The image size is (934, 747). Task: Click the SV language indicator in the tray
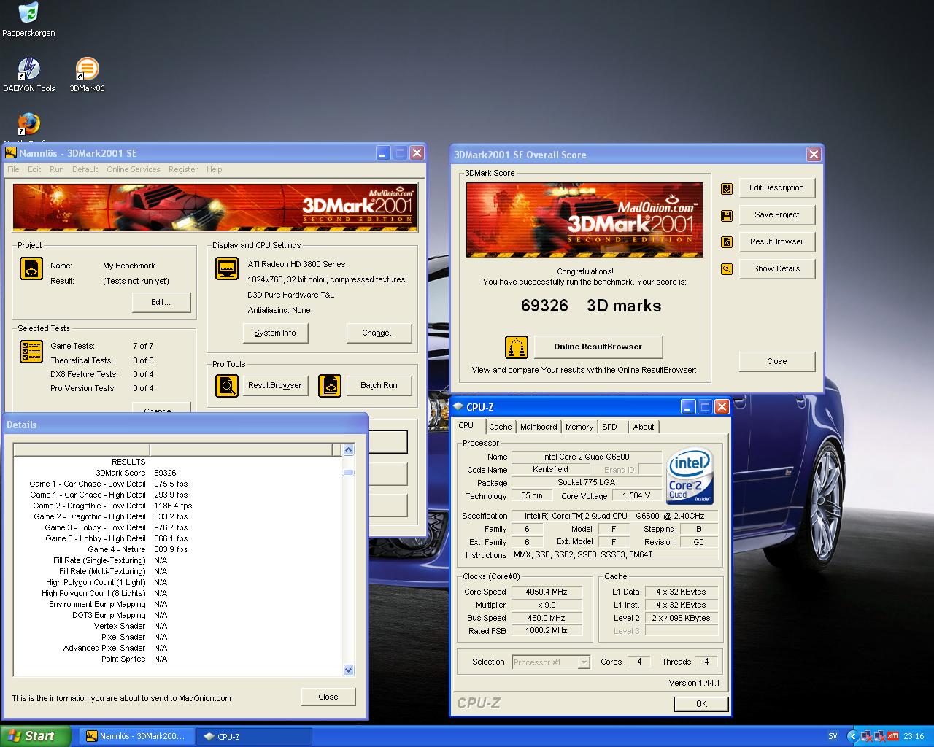[833, 736]
